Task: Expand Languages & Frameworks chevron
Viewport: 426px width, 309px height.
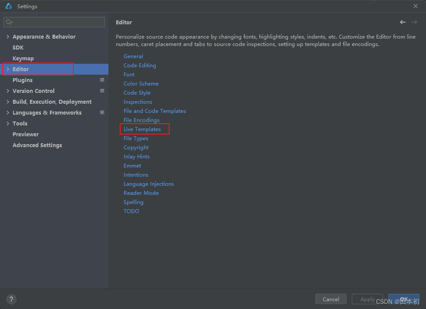Action: coord(8,113)
